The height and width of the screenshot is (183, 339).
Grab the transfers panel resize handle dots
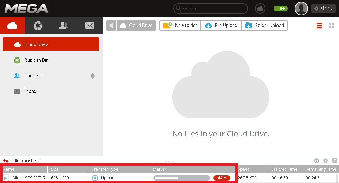point(169,161)
